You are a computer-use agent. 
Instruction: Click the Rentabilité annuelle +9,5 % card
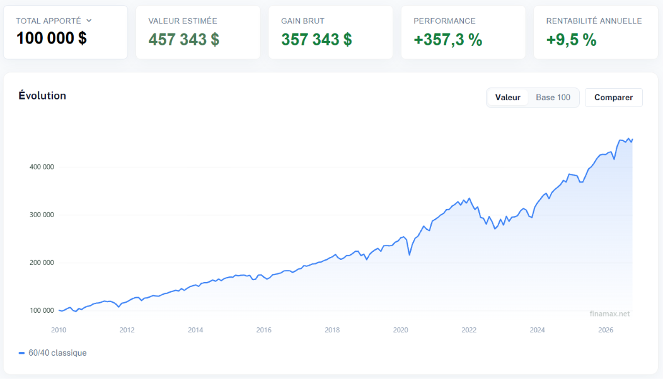click(x=596, y=33)
